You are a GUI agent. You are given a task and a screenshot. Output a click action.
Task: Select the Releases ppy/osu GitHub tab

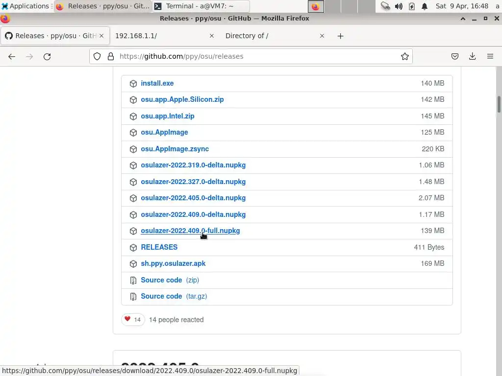point(55,36)
